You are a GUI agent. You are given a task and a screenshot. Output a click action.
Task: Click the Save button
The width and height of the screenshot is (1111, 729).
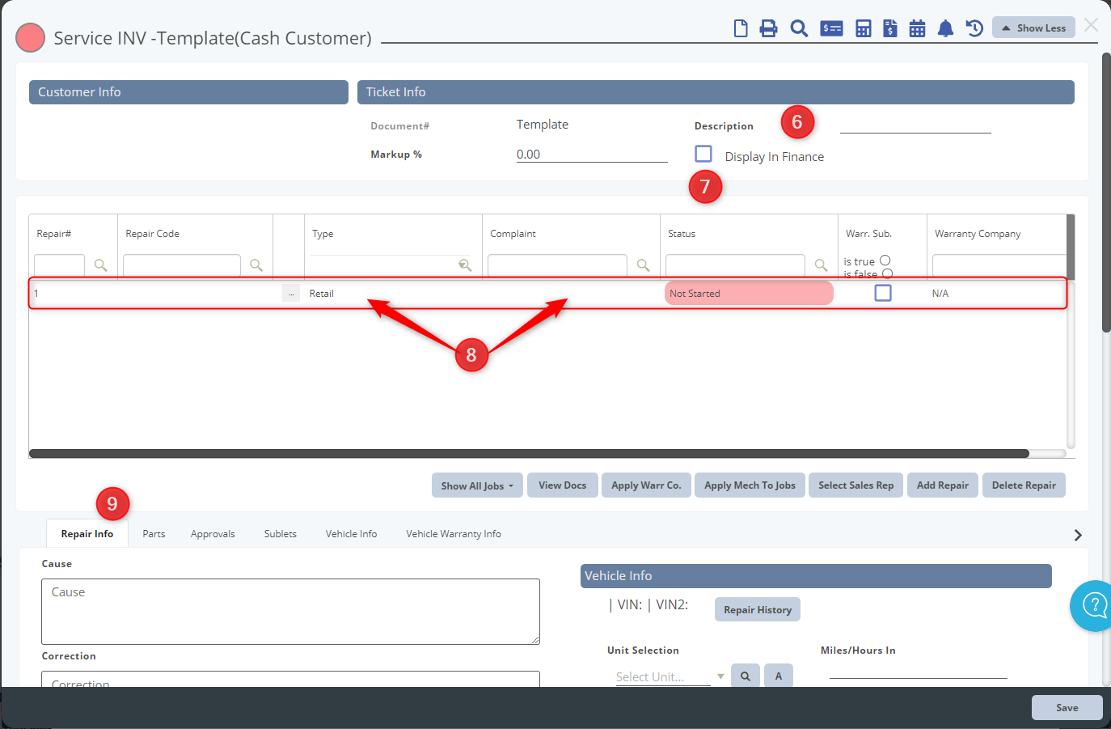(x=1067, y=708)
